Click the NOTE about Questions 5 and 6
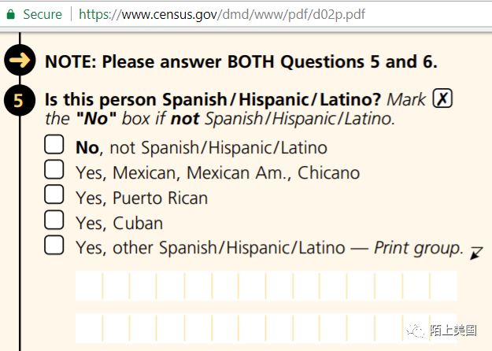 coord(241,61)
